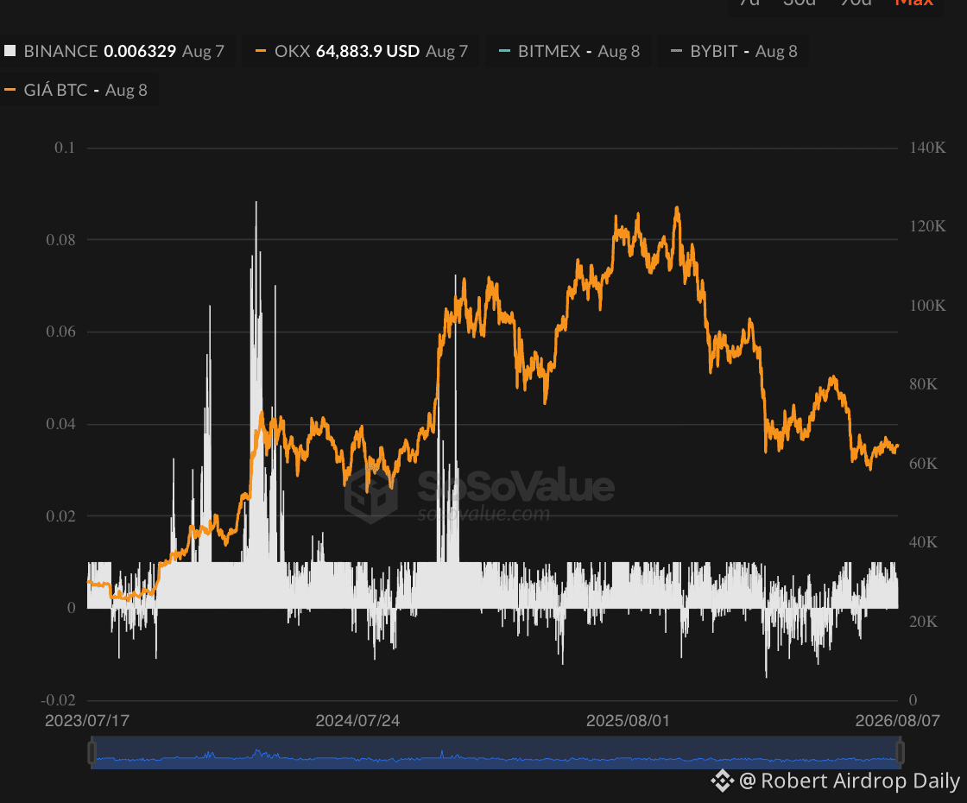Click the @ Robert Airdrop Daily credit
Screen dimensions: 967x803
point(850,781)
